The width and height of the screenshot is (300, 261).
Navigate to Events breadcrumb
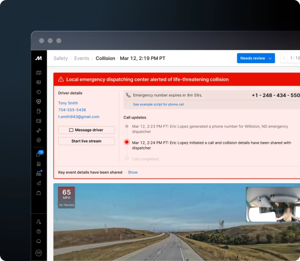click(x=82, y=59)
